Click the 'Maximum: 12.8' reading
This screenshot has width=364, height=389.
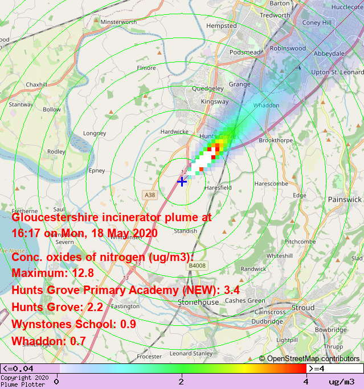tap(52, 273)
